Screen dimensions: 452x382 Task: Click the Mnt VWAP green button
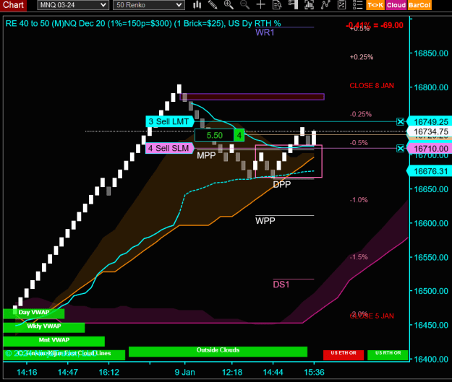54,341
